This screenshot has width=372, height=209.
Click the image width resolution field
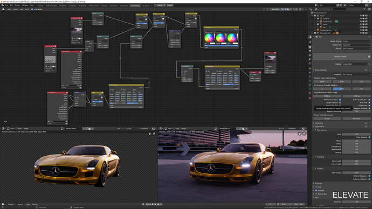point(327,96)
